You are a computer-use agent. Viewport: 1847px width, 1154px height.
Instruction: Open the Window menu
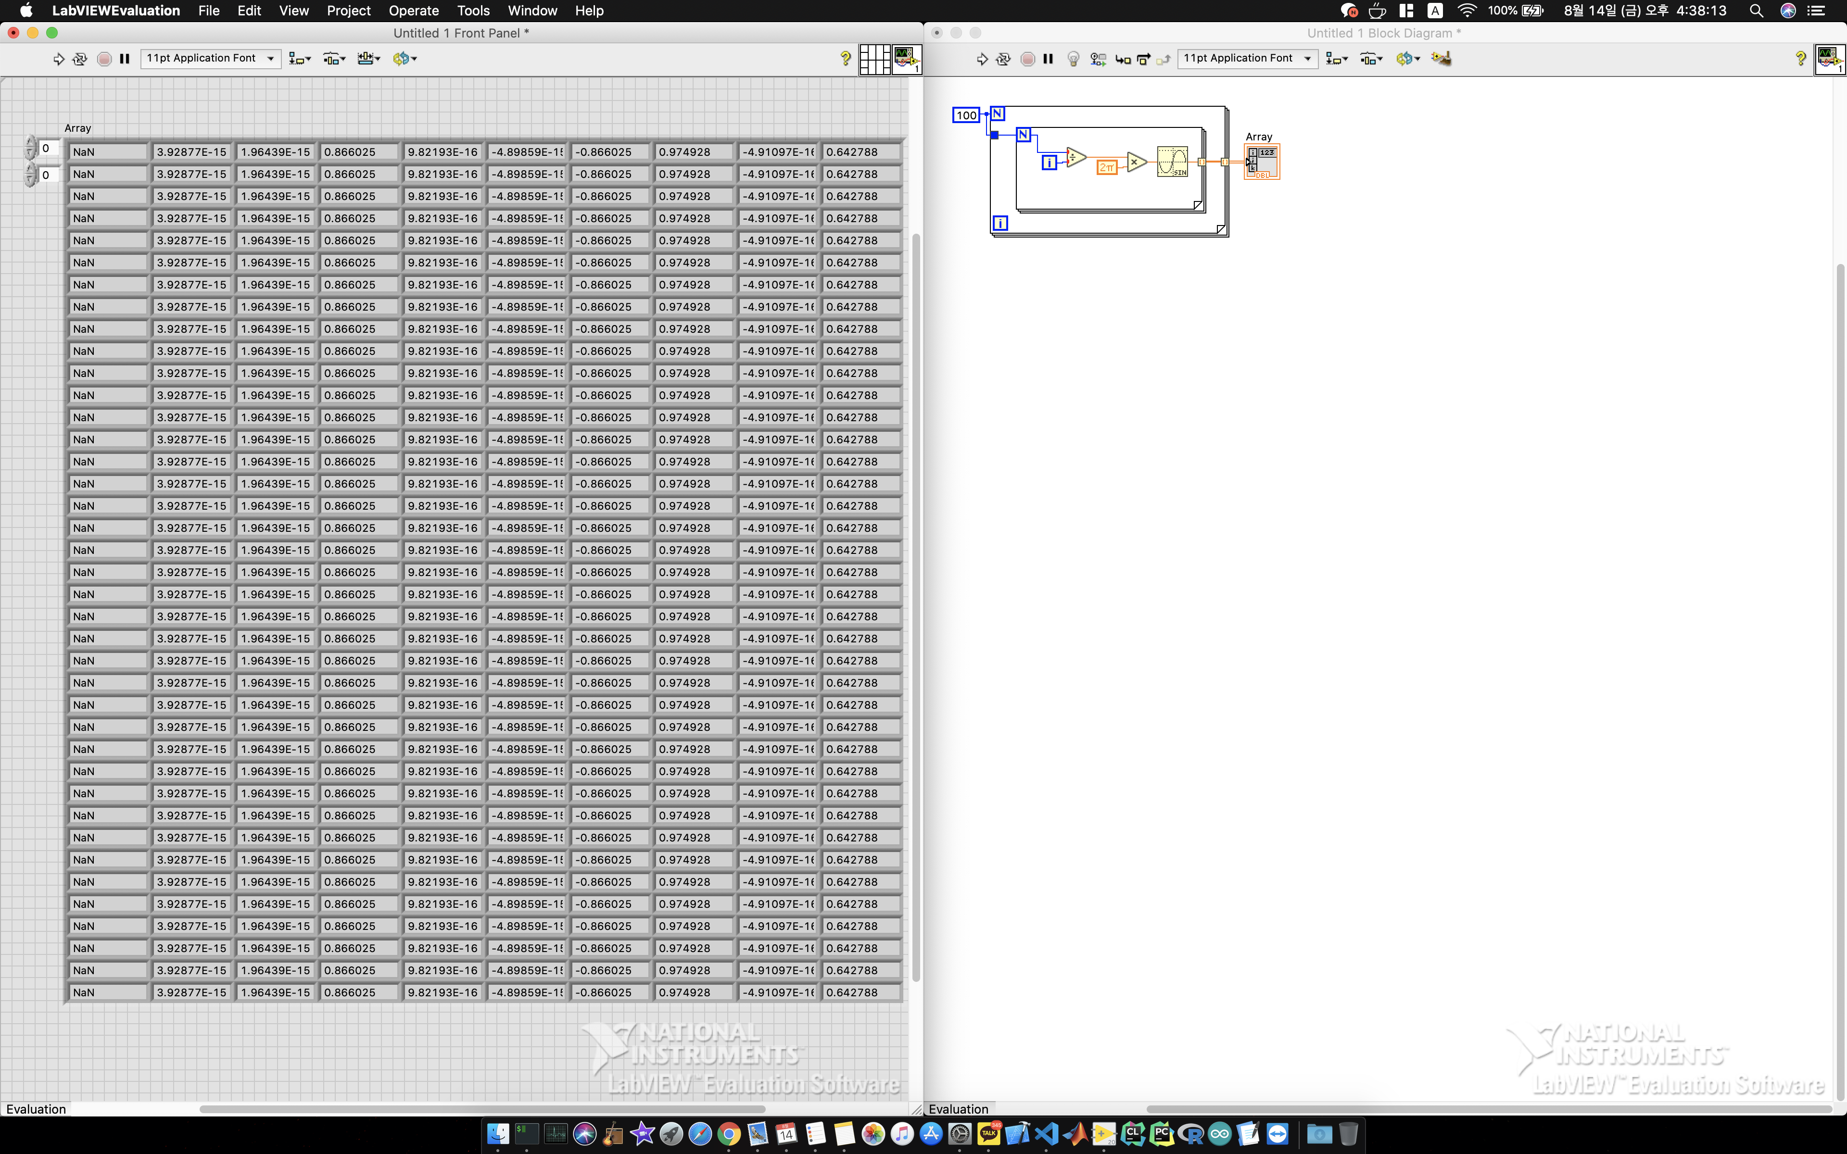tap(533, 11)
